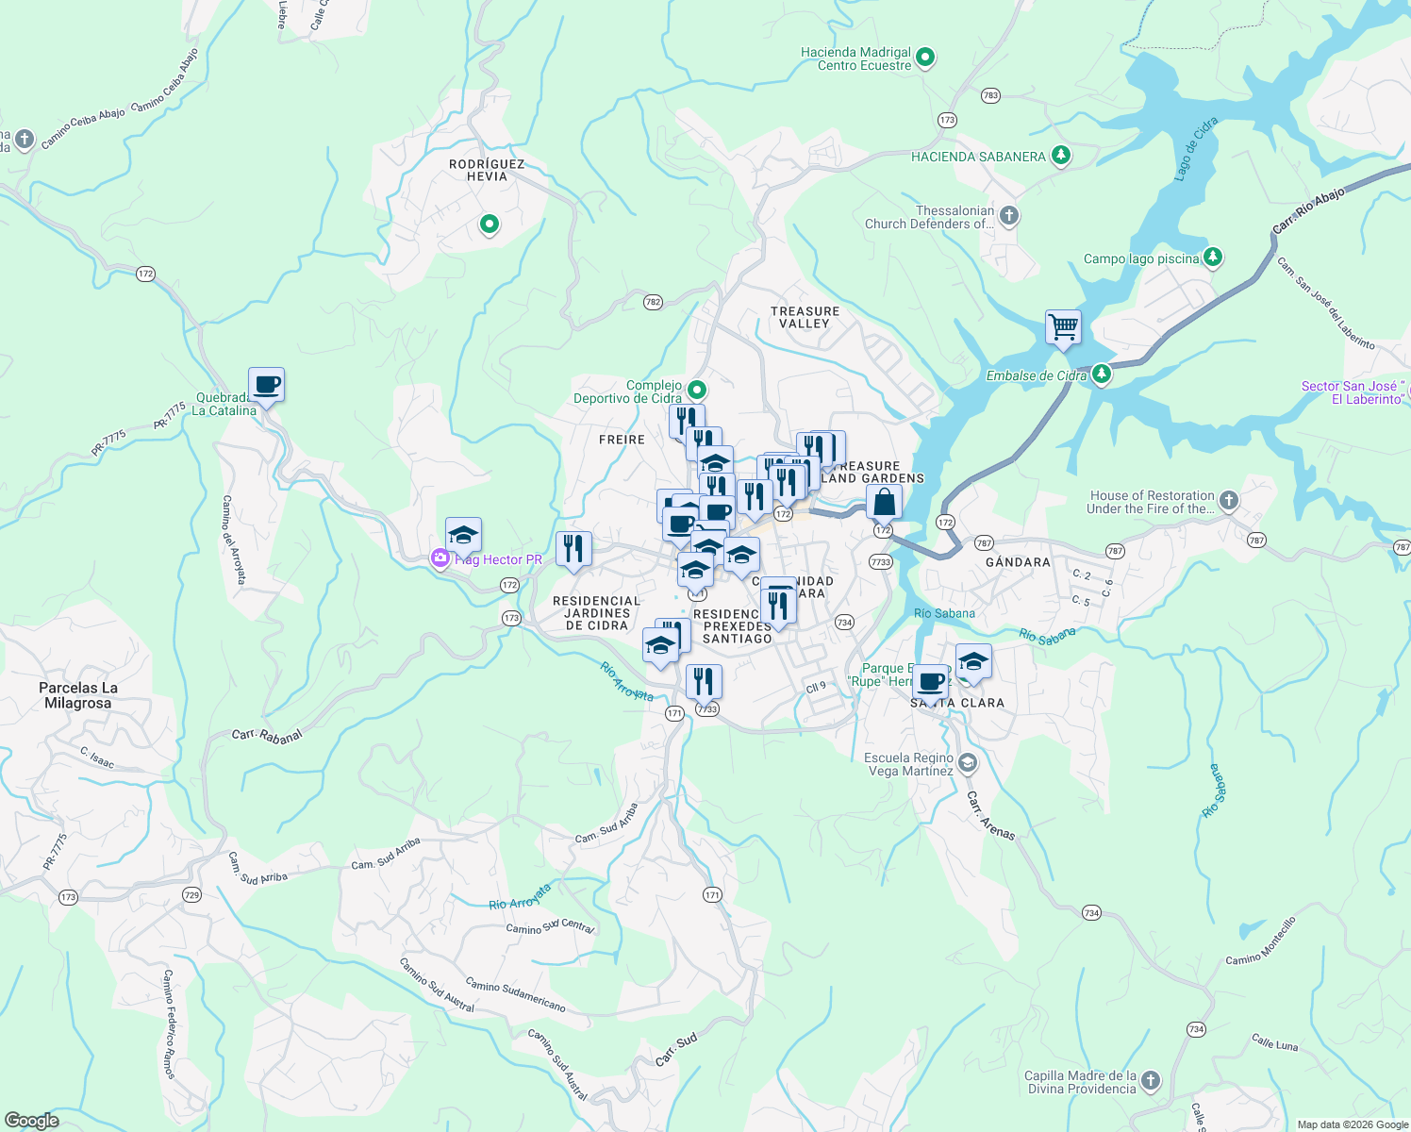Screen dimensions: 1411x1132
Task: Select the school icon near Santa Clara
Action: click(972, 661)
